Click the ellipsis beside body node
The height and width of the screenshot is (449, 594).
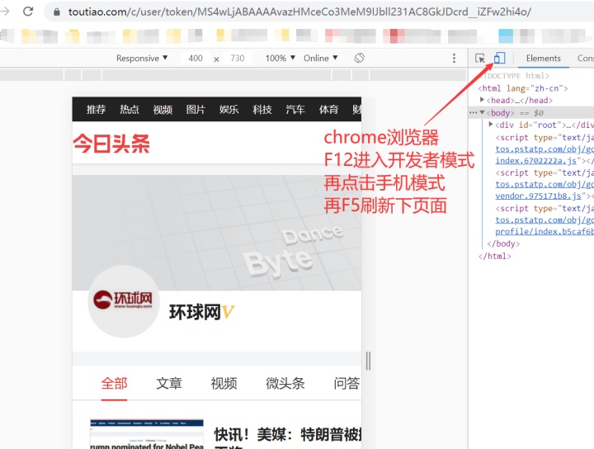coord(473,112)
